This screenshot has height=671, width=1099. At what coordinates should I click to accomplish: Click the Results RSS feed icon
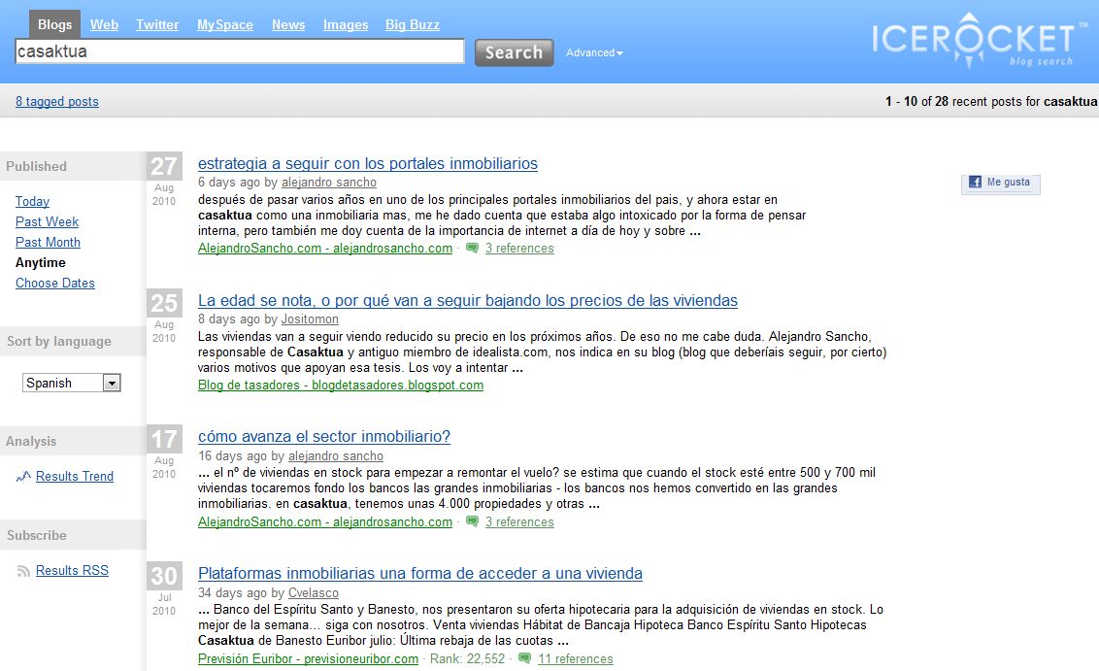click(23, 571)
